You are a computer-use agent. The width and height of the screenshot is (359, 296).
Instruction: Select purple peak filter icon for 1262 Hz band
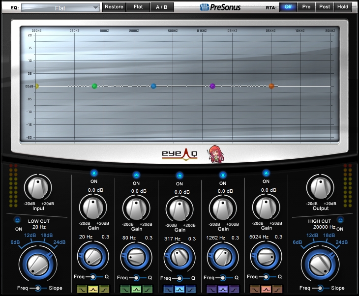point(223,289)
